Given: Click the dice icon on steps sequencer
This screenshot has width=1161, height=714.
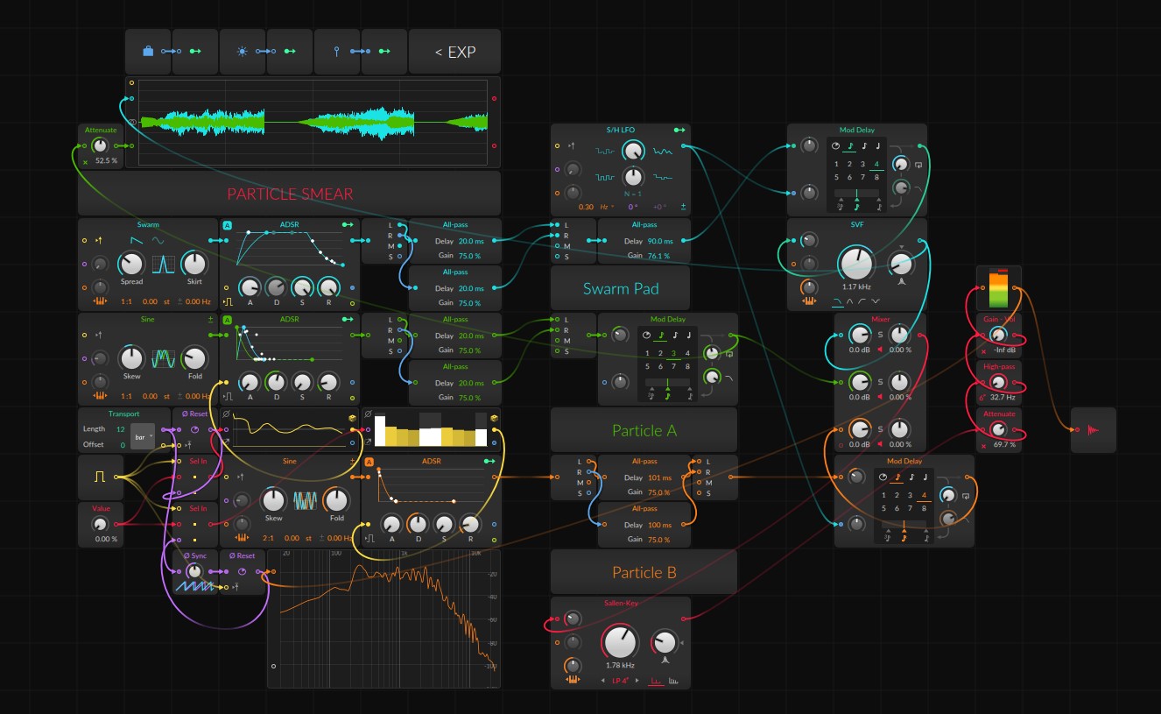Looking at the screenshot, I should [x=495, y=418].
